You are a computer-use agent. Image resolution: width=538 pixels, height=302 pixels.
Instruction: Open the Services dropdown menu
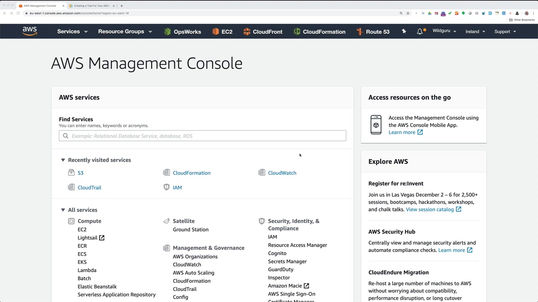(72, 31)
